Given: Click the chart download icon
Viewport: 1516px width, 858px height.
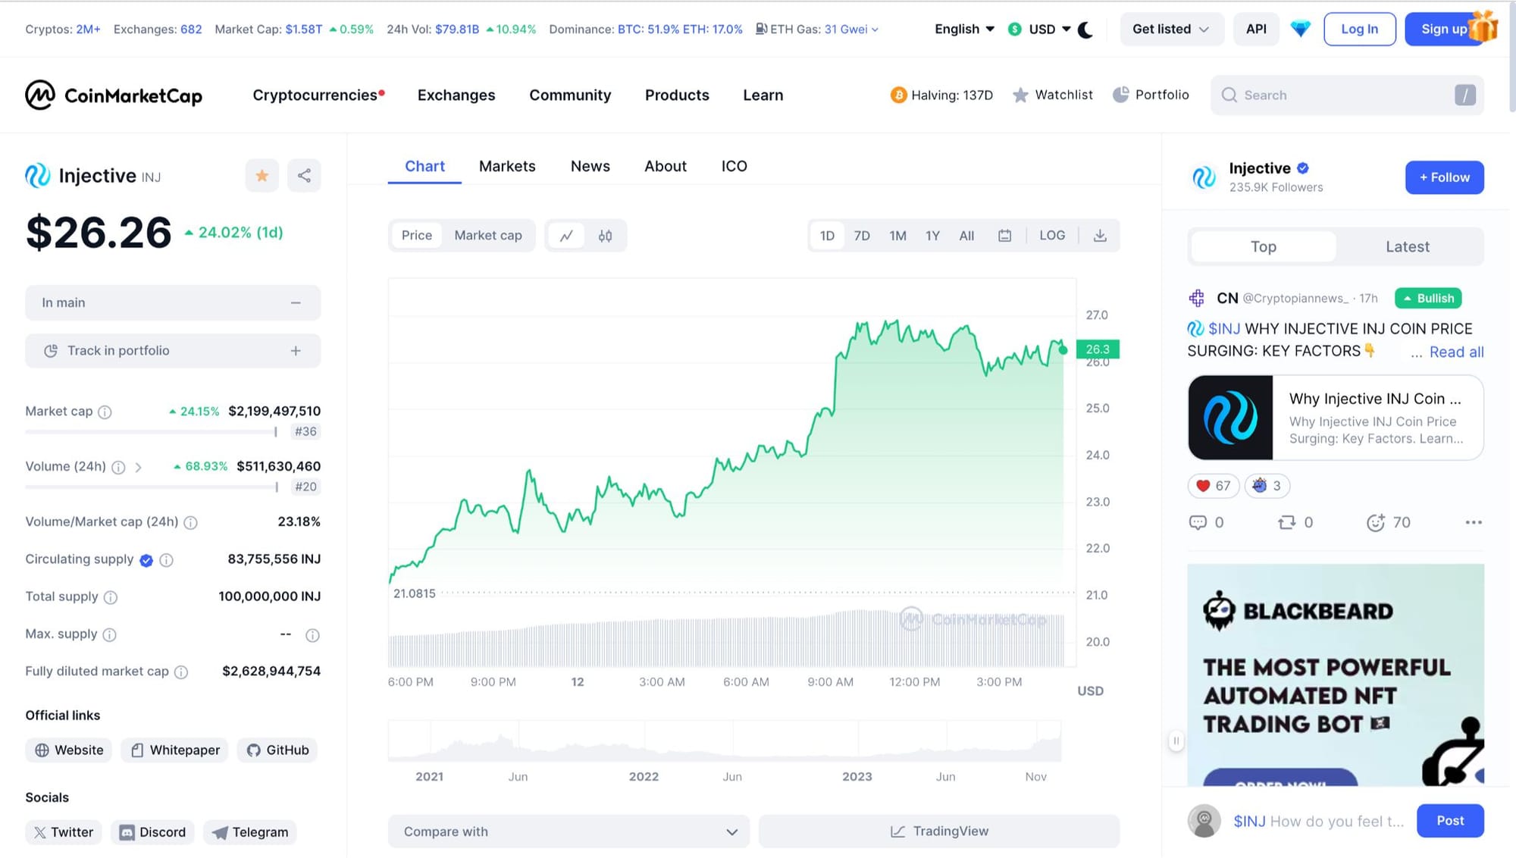Looking at the screenshot, I should [1100, 236].
